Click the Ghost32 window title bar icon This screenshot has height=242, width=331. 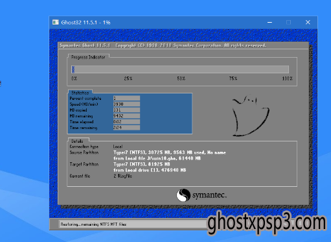(56, 22)
